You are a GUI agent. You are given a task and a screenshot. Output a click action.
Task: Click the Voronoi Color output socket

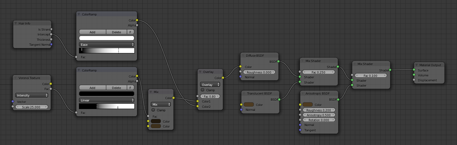coord(51,84)
